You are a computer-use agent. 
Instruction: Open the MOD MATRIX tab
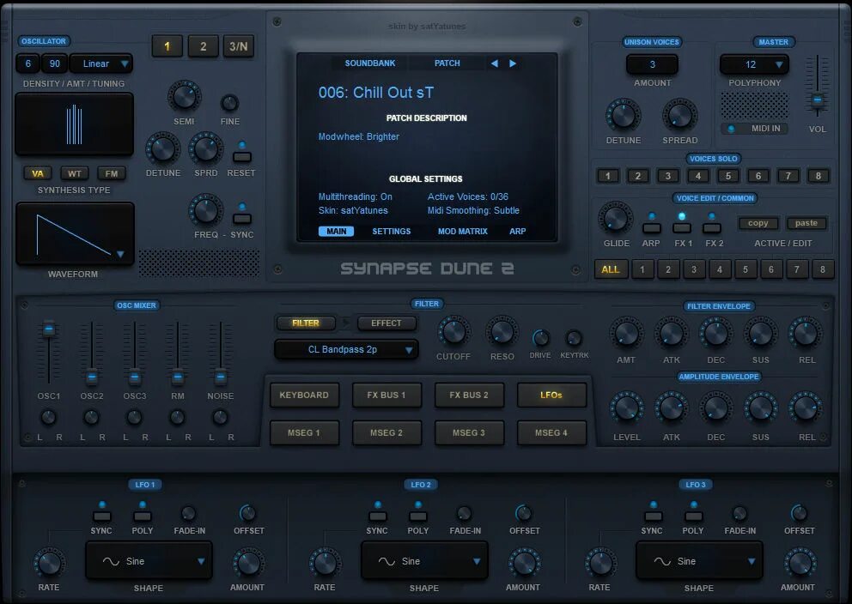click(462, 231)
